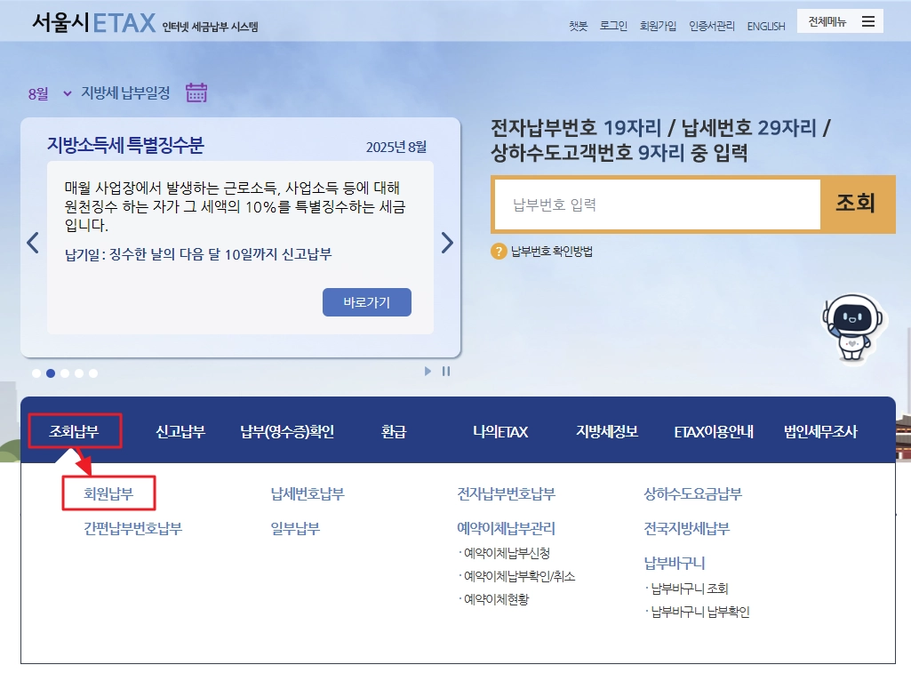The width and height of the screenshot is (911, 681).
Task: Open 전국지방세납부 submenu item
Action: tap(686, 528)
